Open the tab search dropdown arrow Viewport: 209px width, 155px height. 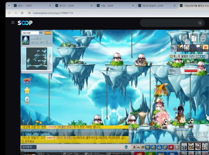coord(9,6)
